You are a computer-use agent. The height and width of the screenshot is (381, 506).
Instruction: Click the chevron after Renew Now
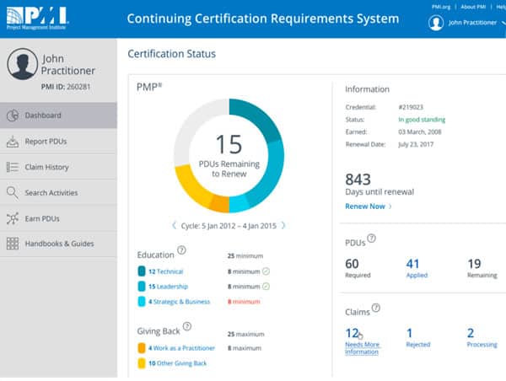[x=390, y=207]
